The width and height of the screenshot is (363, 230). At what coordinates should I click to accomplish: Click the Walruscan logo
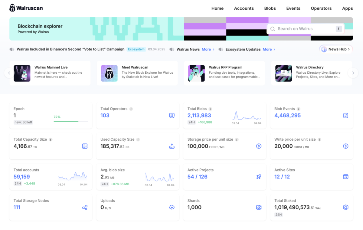26,8
